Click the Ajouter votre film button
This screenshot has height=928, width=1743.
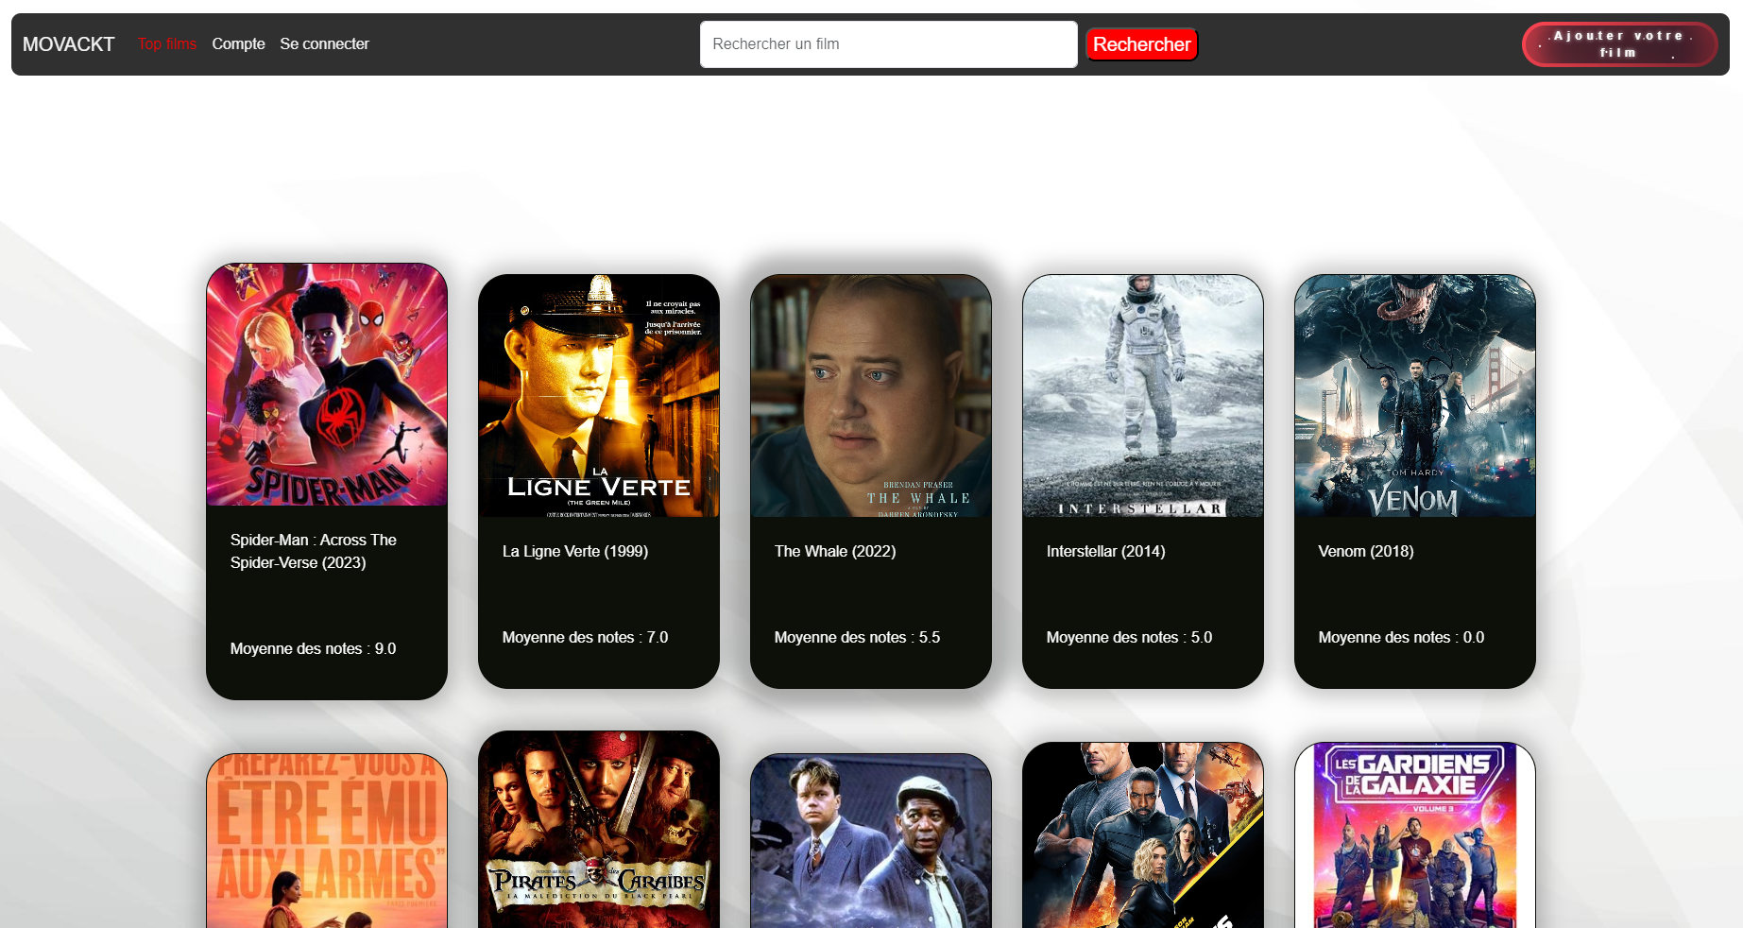tap(1619, 44)
